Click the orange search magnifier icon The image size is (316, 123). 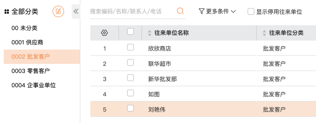pyautogui.click(x=180, y=11)
